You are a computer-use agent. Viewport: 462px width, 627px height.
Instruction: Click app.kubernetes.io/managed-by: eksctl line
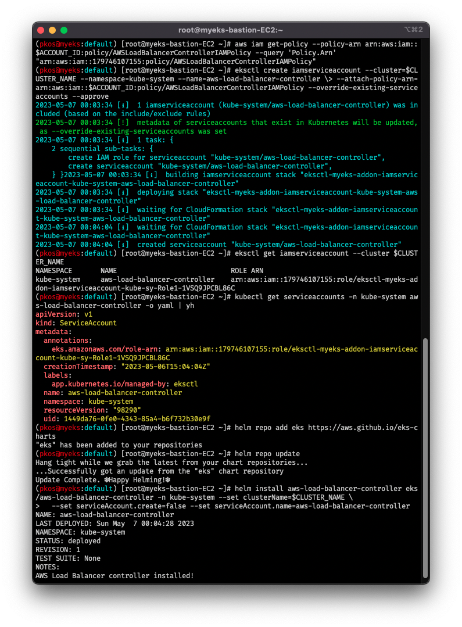125,384
